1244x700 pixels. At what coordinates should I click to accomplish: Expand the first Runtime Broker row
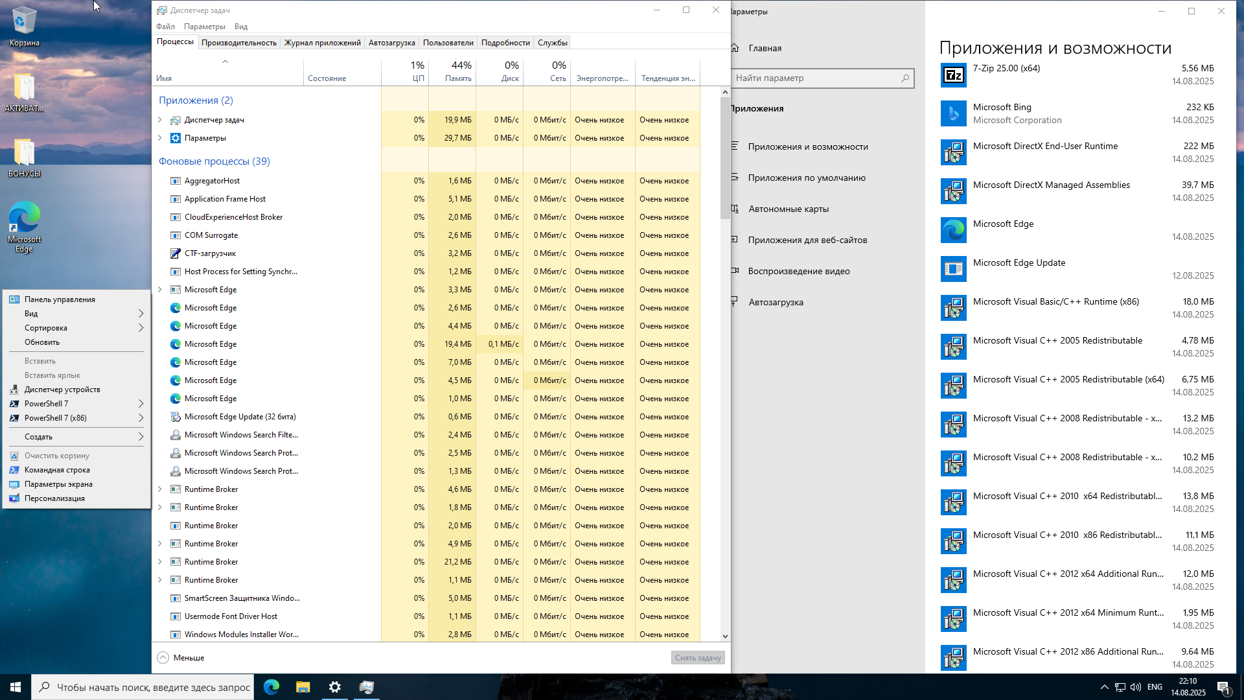pyautogui.click(x=160, y=489)
